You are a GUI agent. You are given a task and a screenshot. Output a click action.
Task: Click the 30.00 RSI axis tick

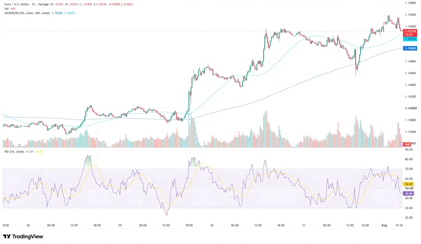[x=409, y=208]
